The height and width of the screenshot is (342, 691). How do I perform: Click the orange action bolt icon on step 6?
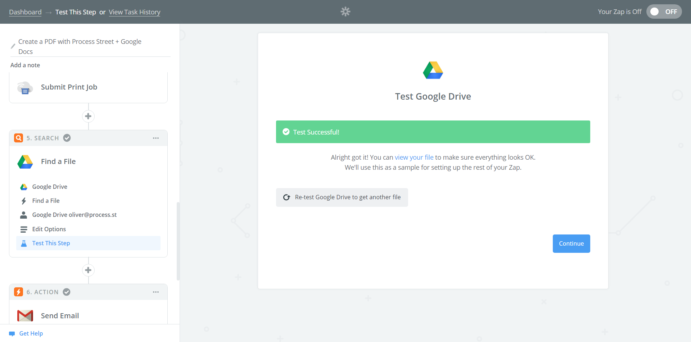[19, 292]
